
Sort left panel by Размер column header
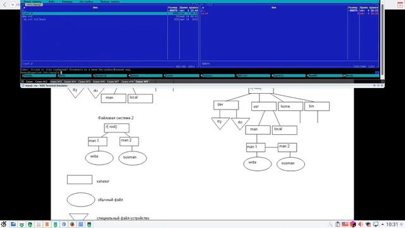(x=173, y=8)
